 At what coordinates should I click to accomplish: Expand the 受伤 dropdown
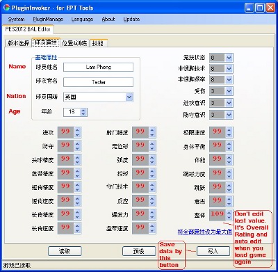(229, 91)
